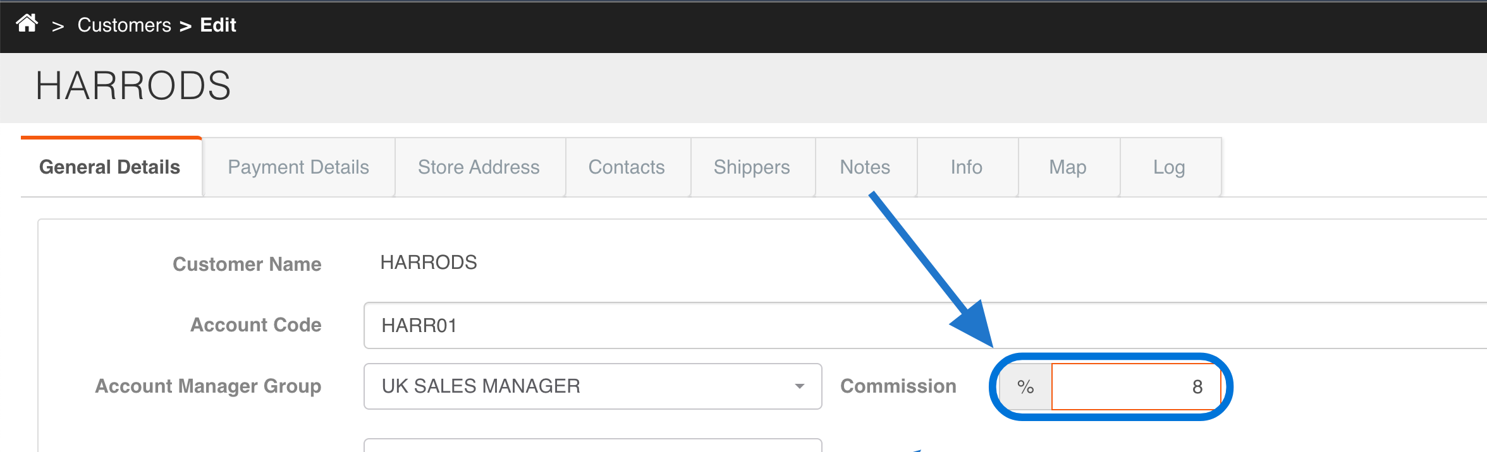Open the Shippers tab
1487x452 pixels.
(752, 167)
